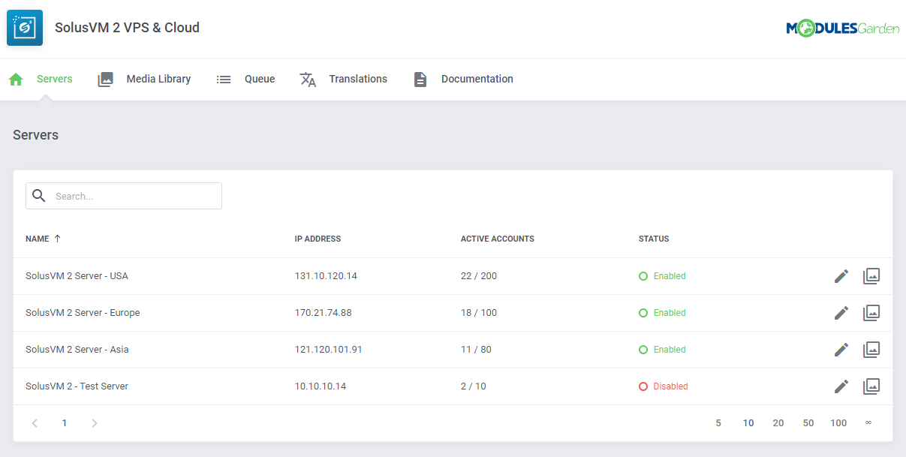Click the Servers page heading
The width and height of the screenshot is (906, 457).
[x=35, y=135]
